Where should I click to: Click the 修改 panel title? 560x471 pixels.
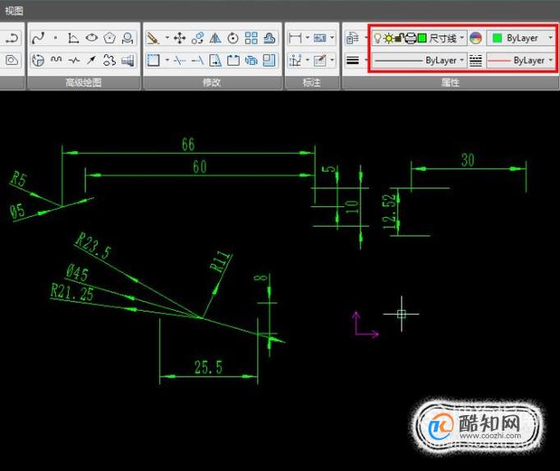[212, 83]
